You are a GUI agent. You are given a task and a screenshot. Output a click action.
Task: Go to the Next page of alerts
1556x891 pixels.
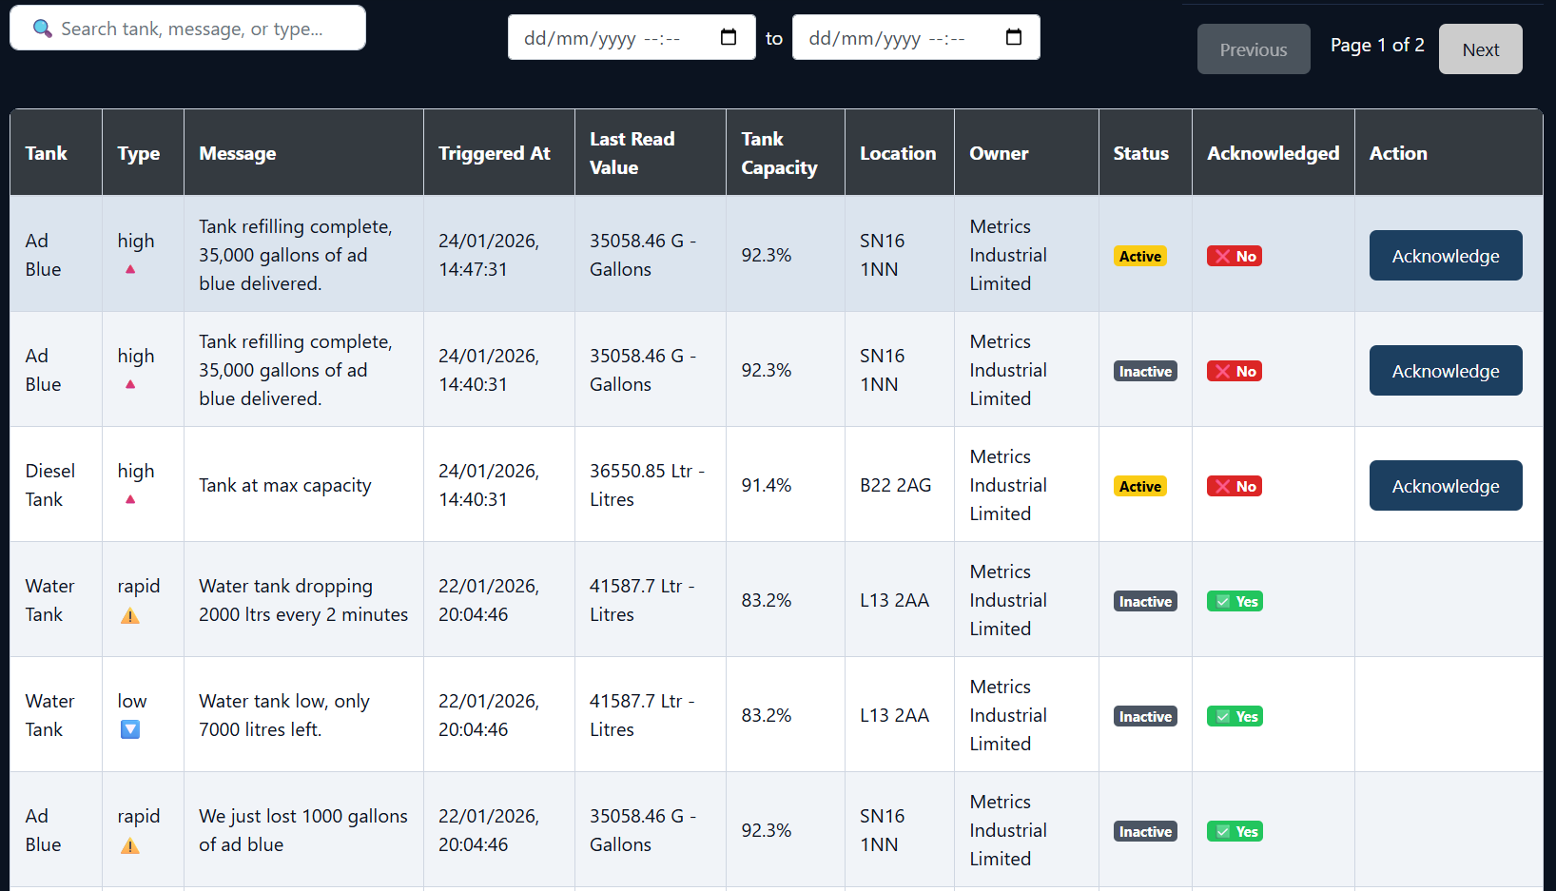pyautogui.click(x=1480, y=48)
